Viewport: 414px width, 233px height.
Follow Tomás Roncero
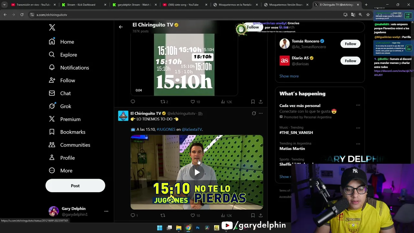pyautogui.click(x=350, y=44)
